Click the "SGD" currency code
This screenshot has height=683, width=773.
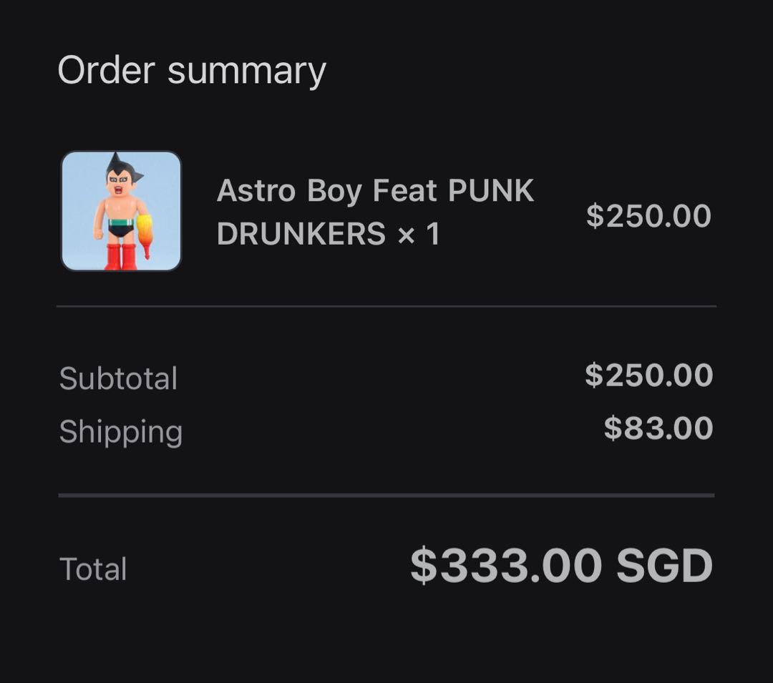click(664, 566)
